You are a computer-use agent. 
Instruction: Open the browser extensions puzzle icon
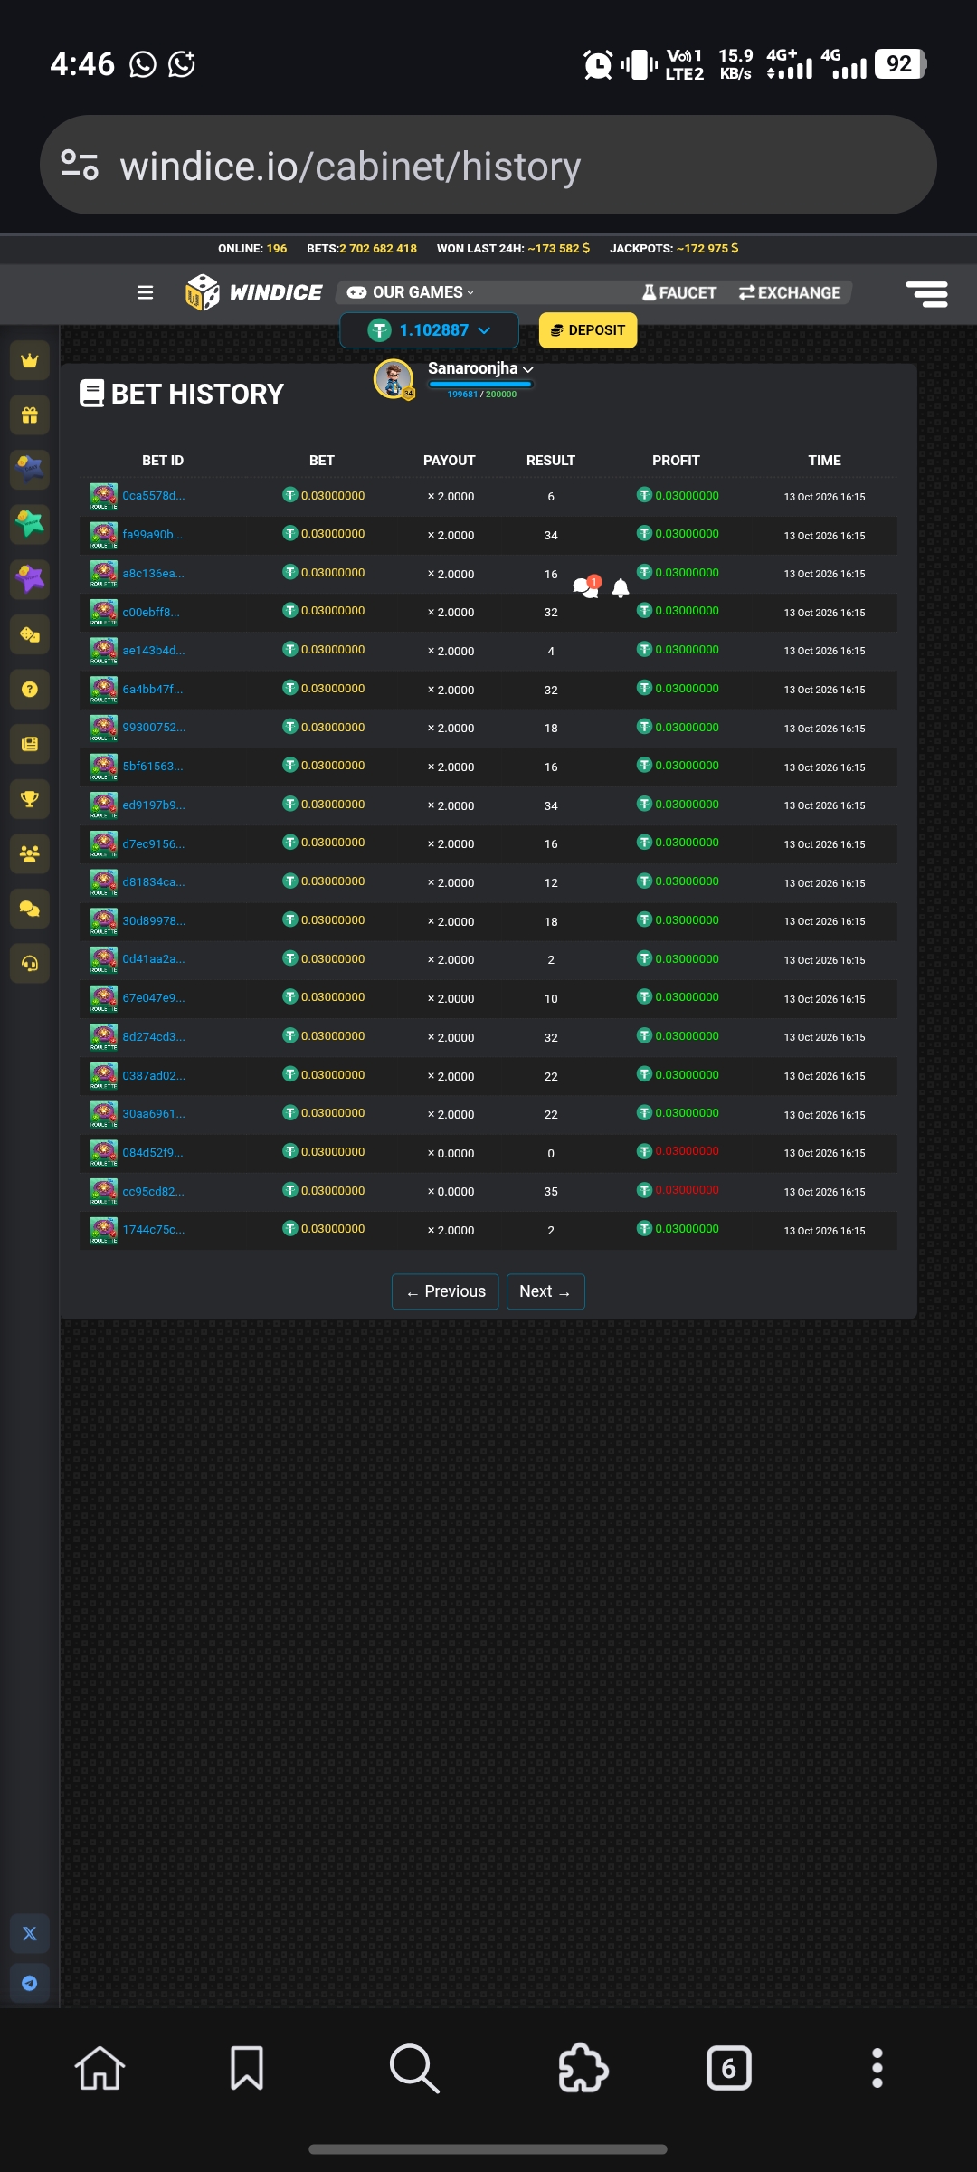click(583, 2068)
